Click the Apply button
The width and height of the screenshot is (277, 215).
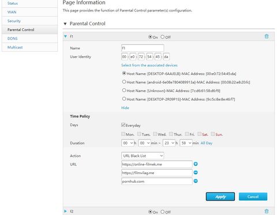click(x=220, y=197)
